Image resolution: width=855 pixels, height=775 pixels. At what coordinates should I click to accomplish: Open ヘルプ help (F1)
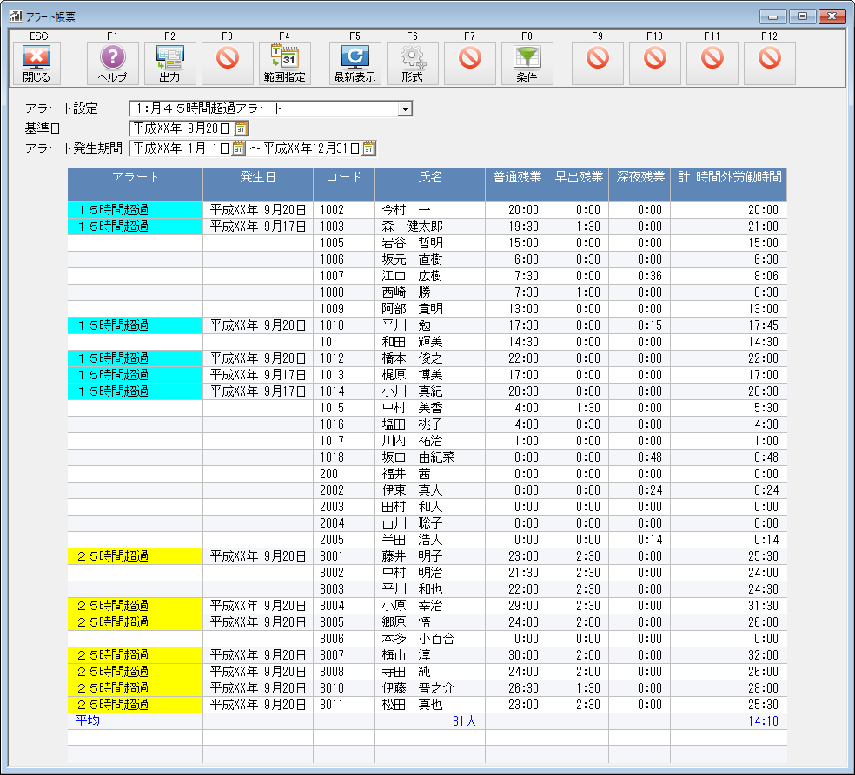(x=112, y=62)
